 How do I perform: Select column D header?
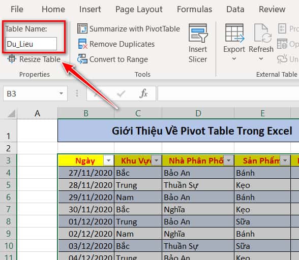198,114
